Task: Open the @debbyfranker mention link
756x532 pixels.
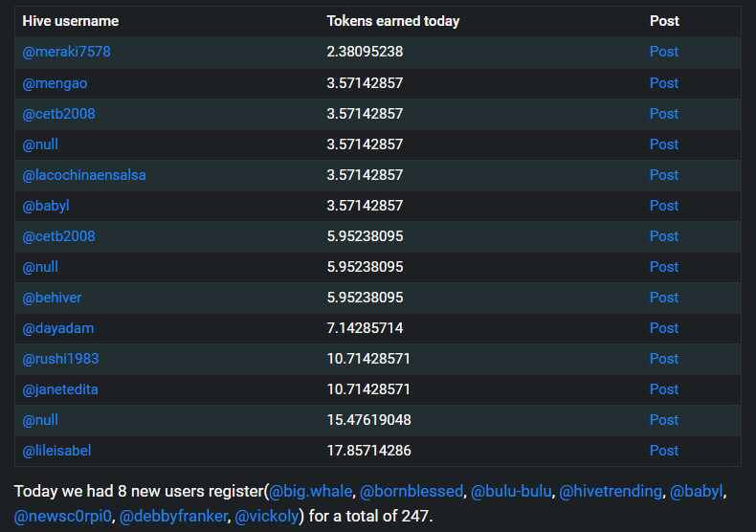Action: pos(173,516)
